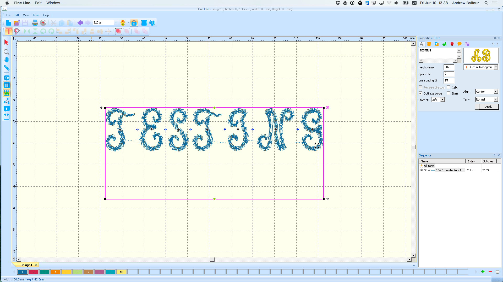Open the Tools menu
Viewport: 503px width, 282px height.
pos(36,15)
